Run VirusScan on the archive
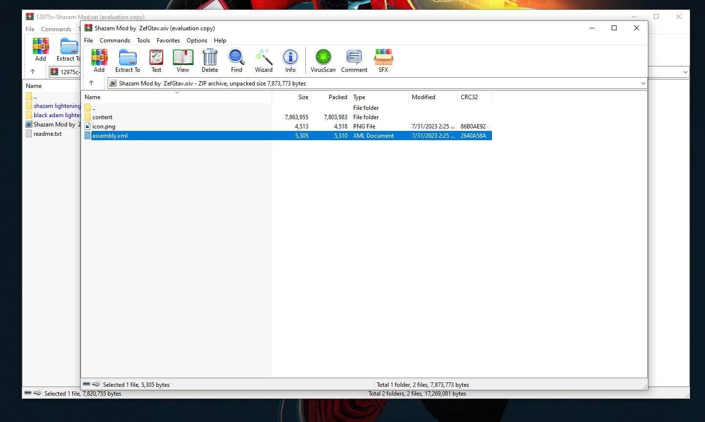This screenshot has width=705, height=422. pos(322,59)
